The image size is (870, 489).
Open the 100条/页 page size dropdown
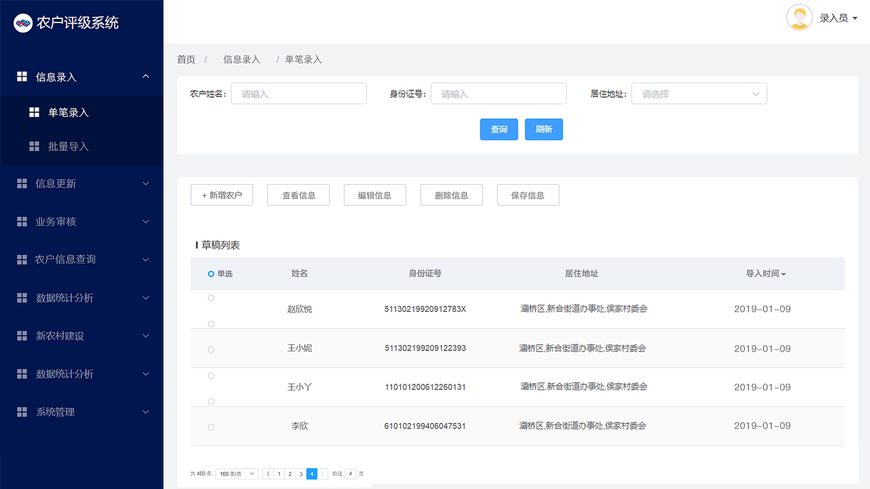(237, 473)
